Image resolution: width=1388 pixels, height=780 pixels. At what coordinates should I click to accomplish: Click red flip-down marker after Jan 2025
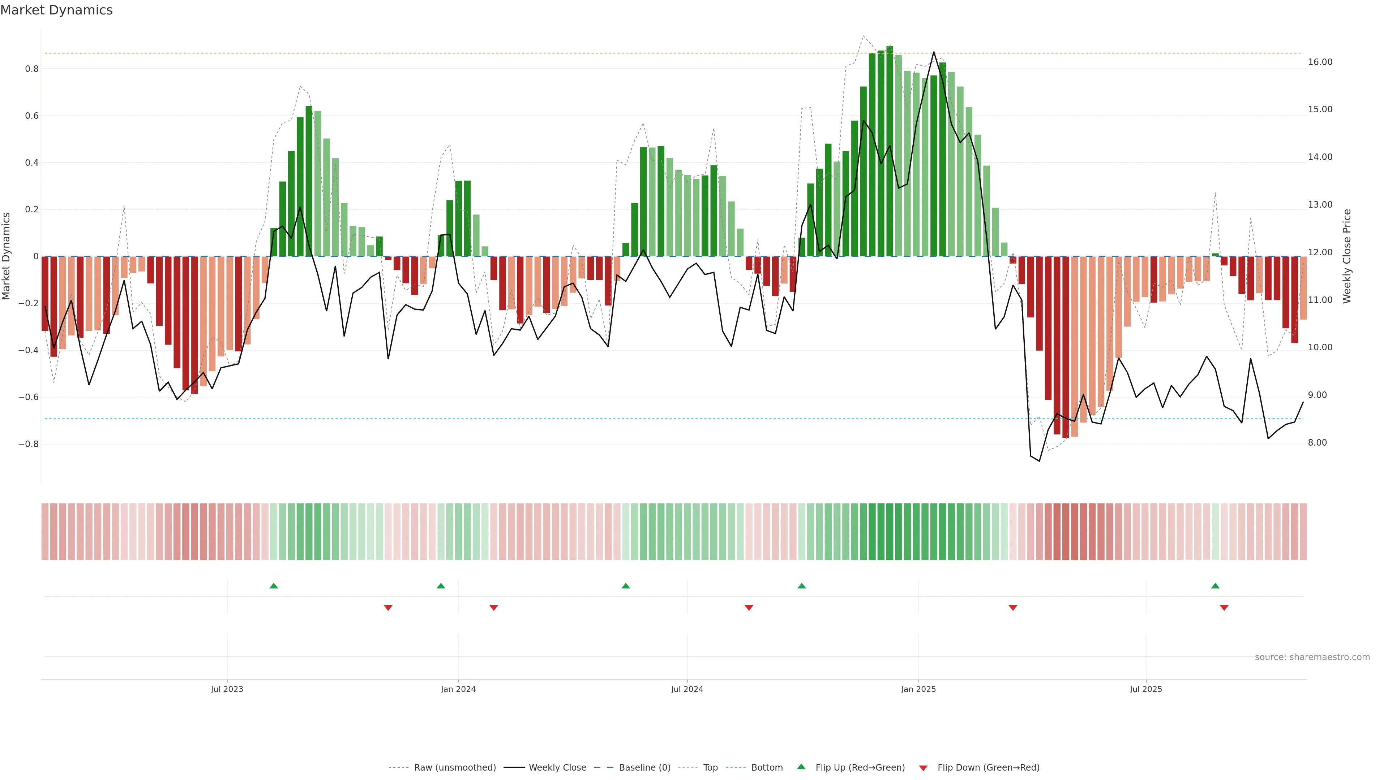(x=1013, y=608)
